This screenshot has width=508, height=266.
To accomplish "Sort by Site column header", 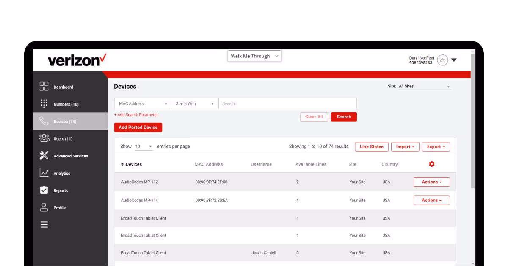I will (x=353, y=164).
